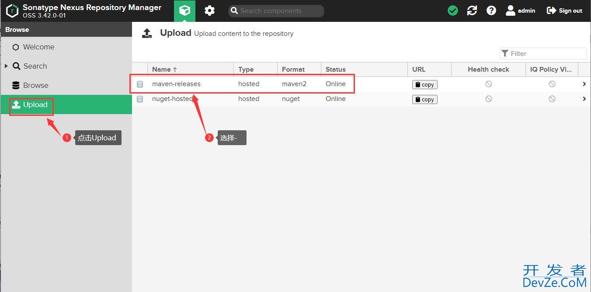Click the nuget-hosted repository database icon
The width and height of the screenshot is (591, 292).
pos(140,99)
